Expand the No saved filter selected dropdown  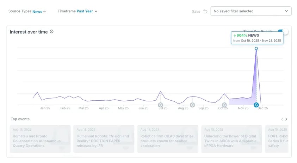pyautogui.click(x=251, y=11)
